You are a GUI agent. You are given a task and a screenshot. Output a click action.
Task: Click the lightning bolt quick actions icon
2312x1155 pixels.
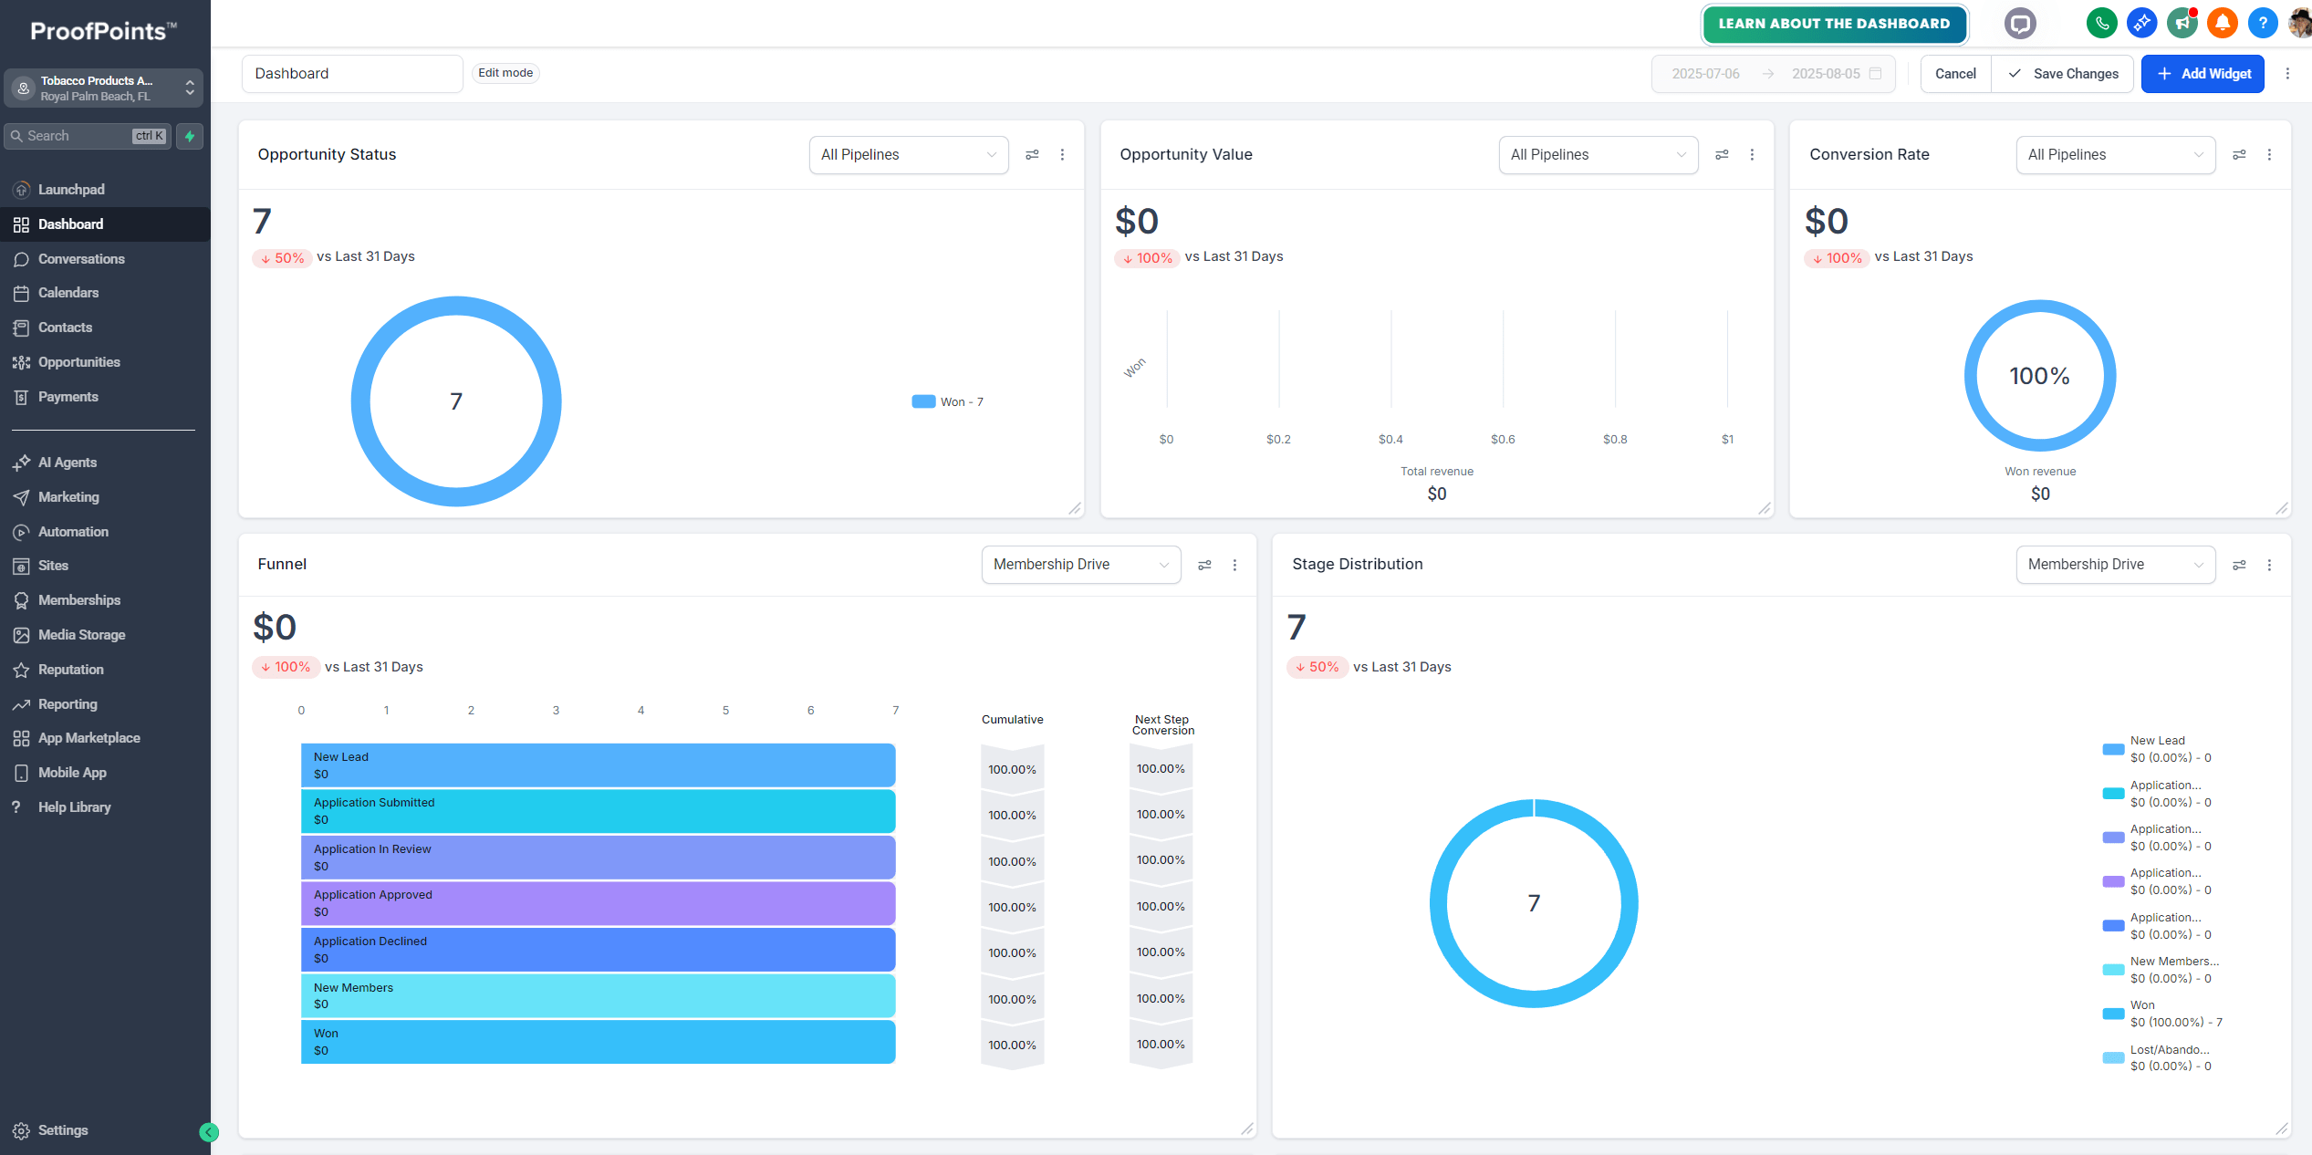click(x=190, y=136)
